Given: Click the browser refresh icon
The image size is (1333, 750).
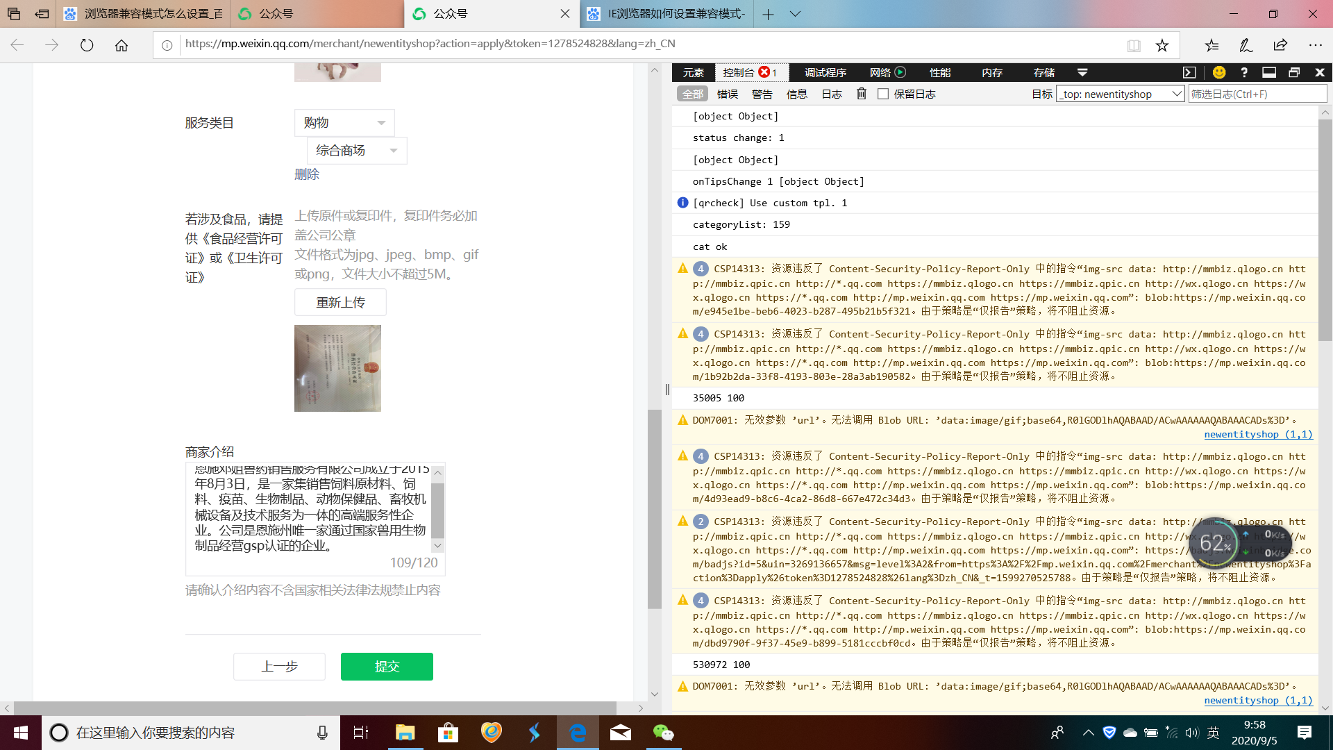Looking at the screenshot, I should [87, 45].
